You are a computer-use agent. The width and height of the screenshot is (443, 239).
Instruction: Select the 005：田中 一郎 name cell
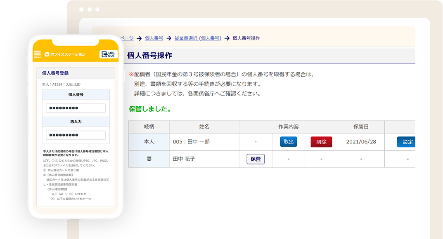(204, 142)
